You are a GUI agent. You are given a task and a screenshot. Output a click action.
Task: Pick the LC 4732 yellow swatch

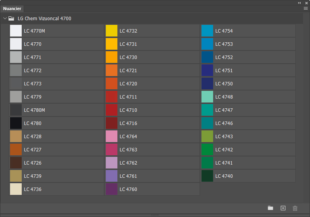[x=112, y=31]
